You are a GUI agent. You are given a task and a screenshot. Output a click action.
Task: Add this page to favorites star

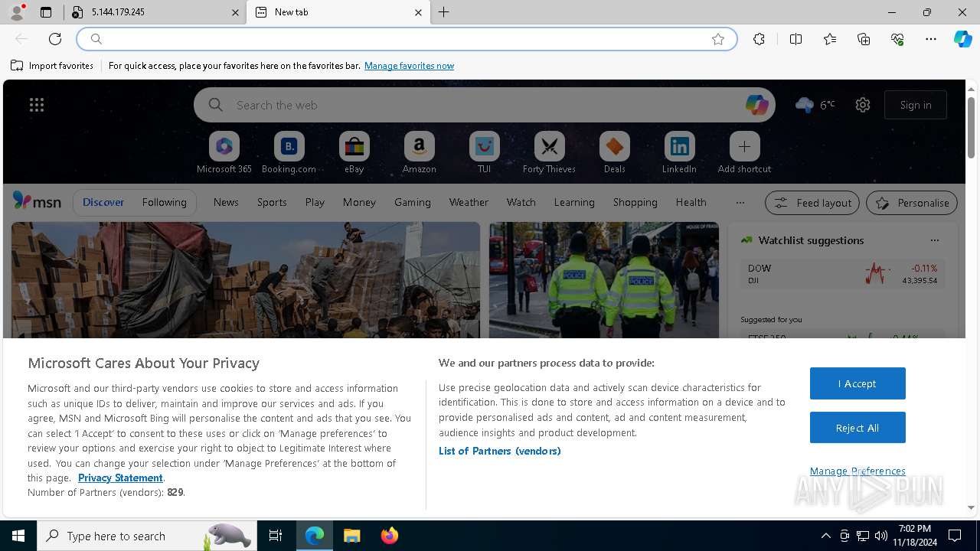coord(718,39)
